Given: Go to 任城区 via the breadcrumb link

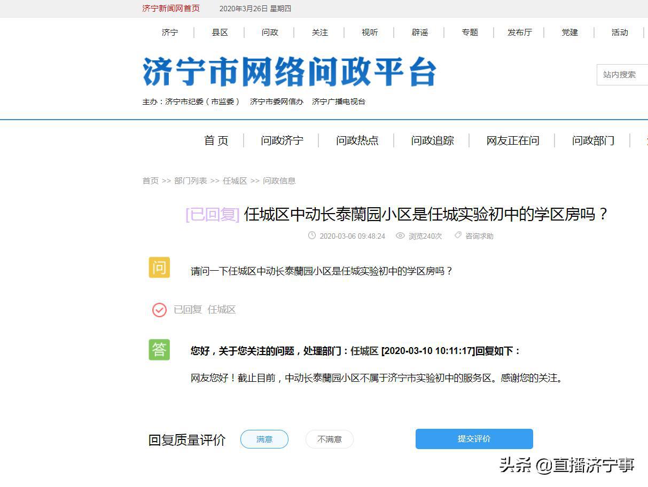Looking at the screenshot, I should [x=235, y=180].
